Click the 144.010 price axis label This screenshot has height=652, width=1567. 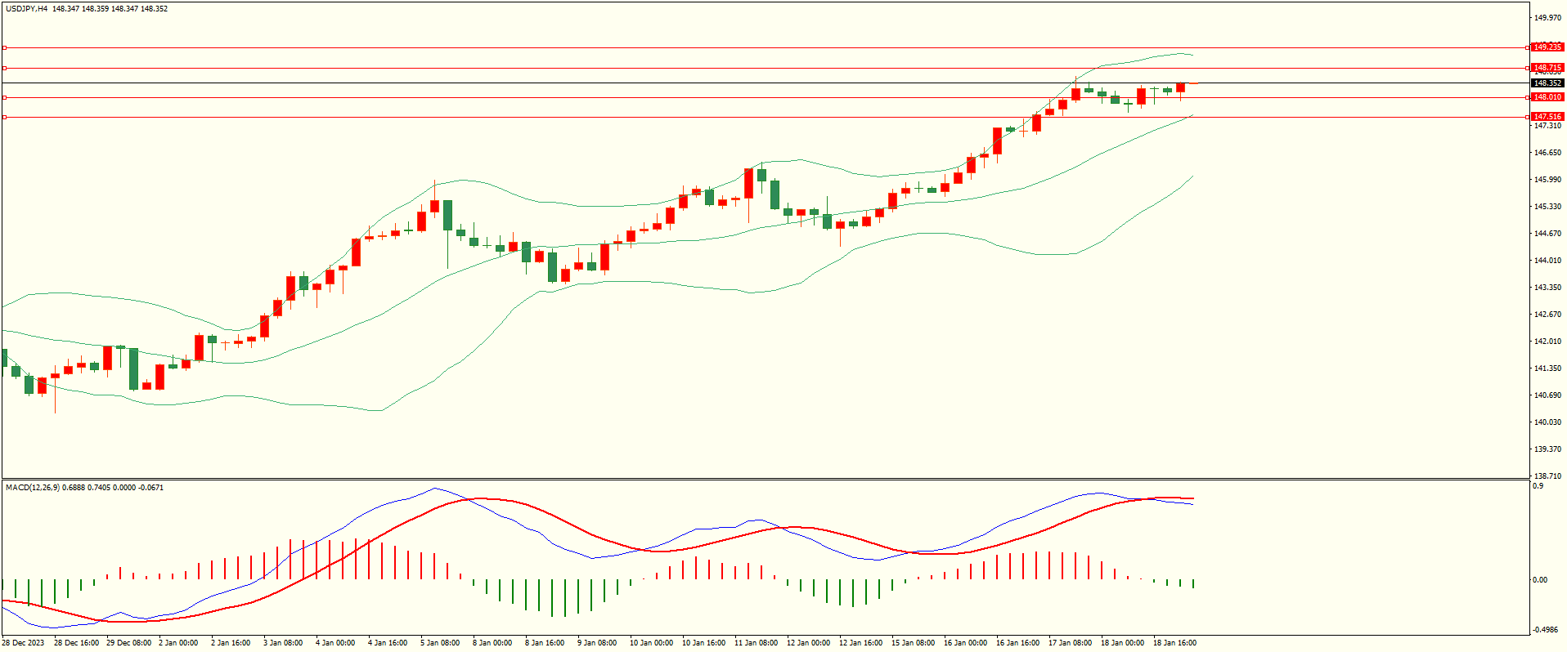click(x=1548, y=261)
